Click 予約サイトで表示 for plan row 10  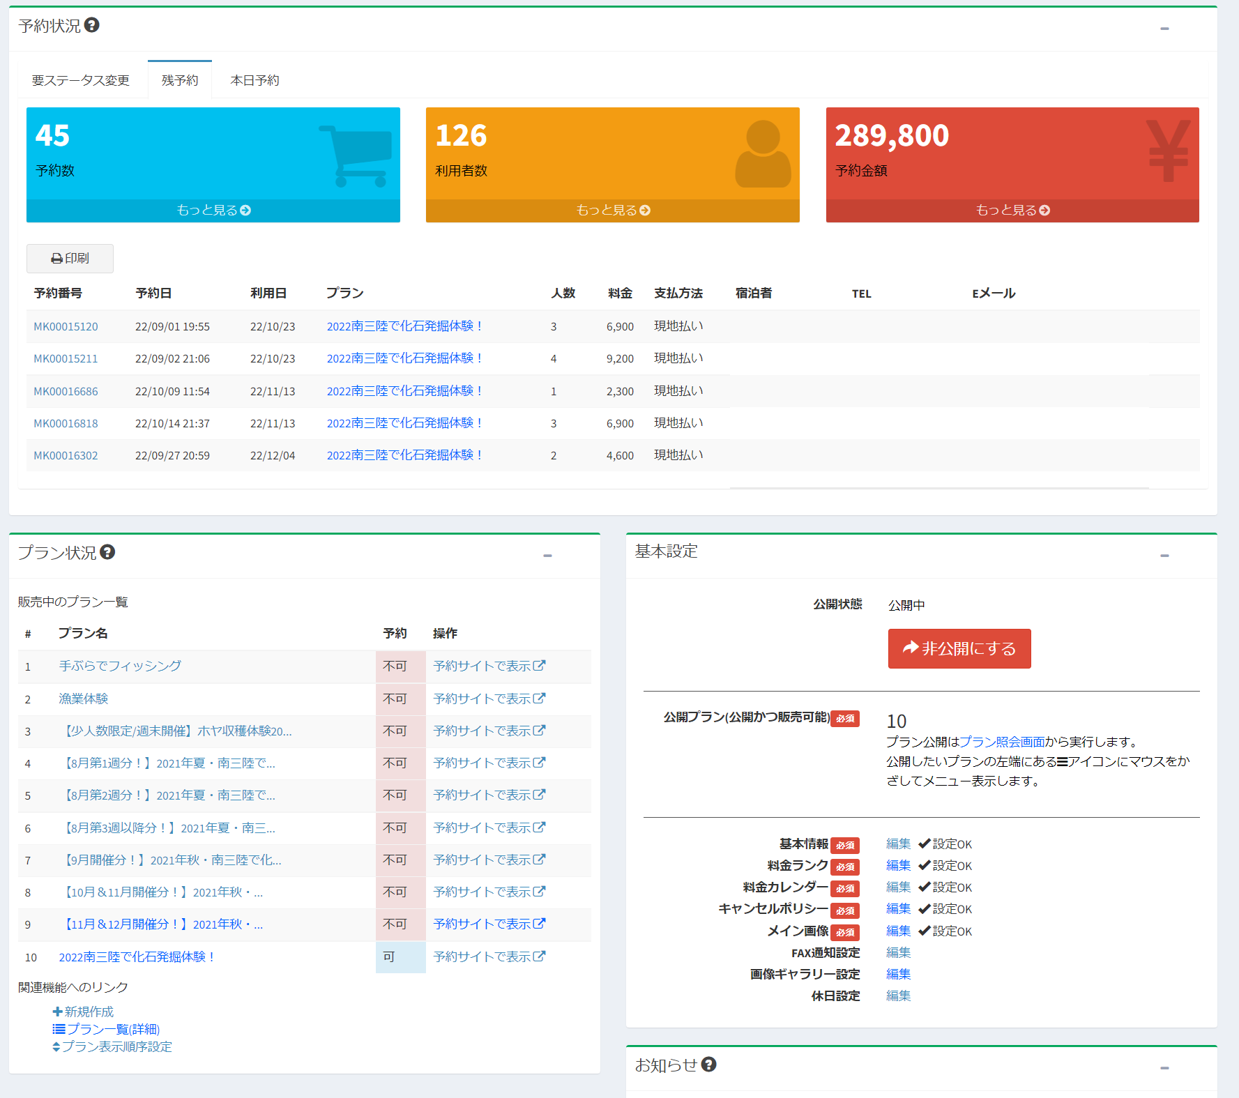click(x=489, y=956)
